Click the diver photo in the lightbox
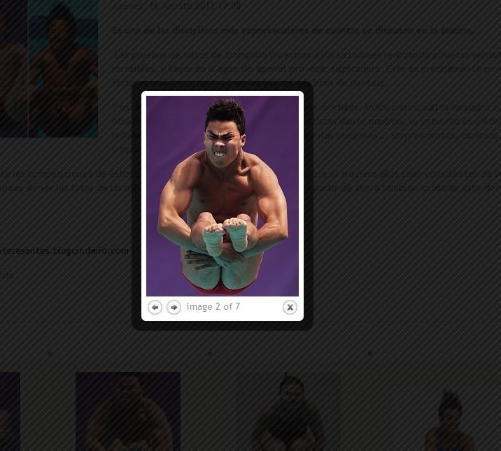This screenshot has height=451, width=501. [x=223, y=196]
